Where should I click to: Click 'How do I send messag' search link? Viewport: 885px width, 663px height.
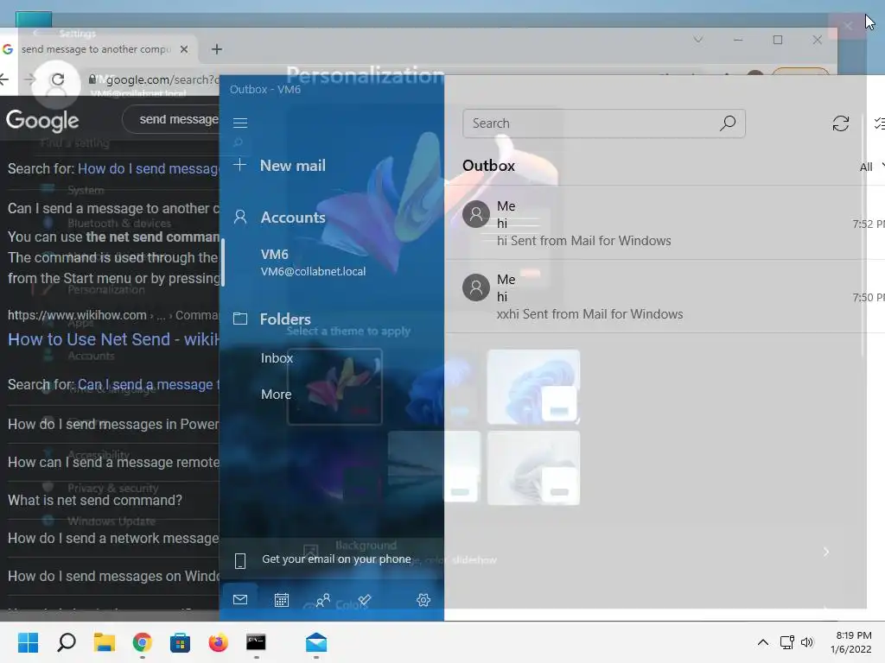(148, 168)
